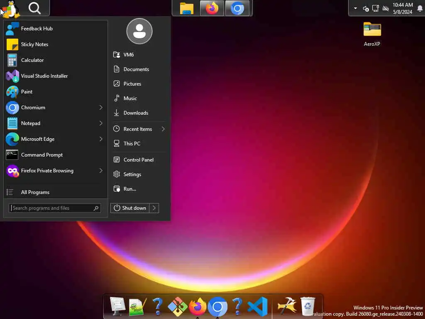Screen dimensions: 425x319
Task: Open Downloads folder link
Action: coord(139,113)
